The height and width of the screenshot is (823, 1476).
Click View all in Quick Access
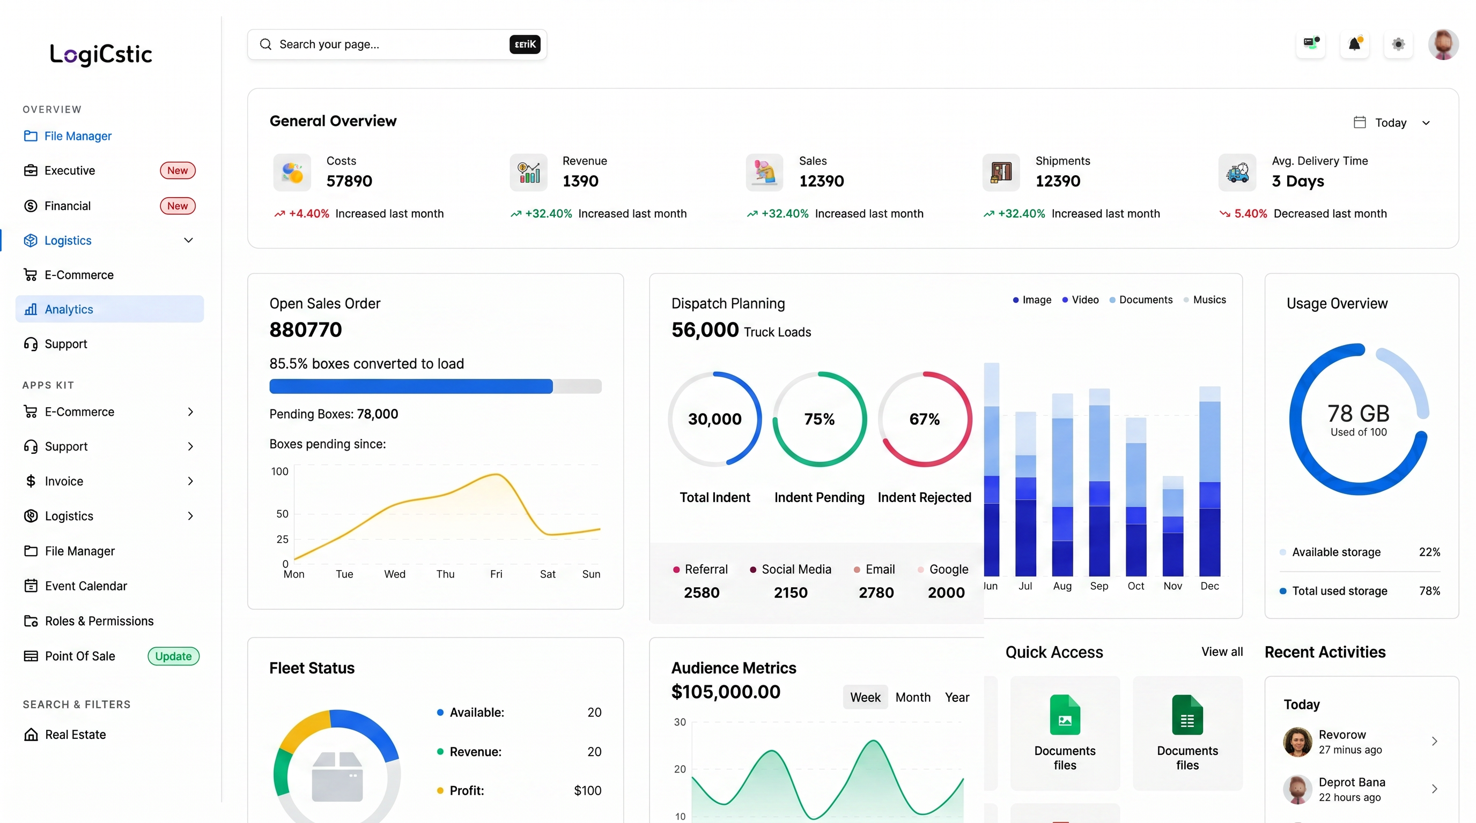1222,652
